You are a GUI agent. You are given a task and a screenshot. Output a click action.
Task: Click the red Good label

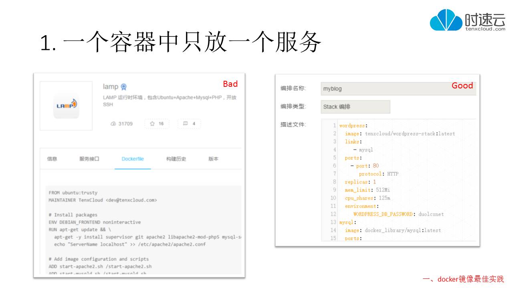[462, 86]
